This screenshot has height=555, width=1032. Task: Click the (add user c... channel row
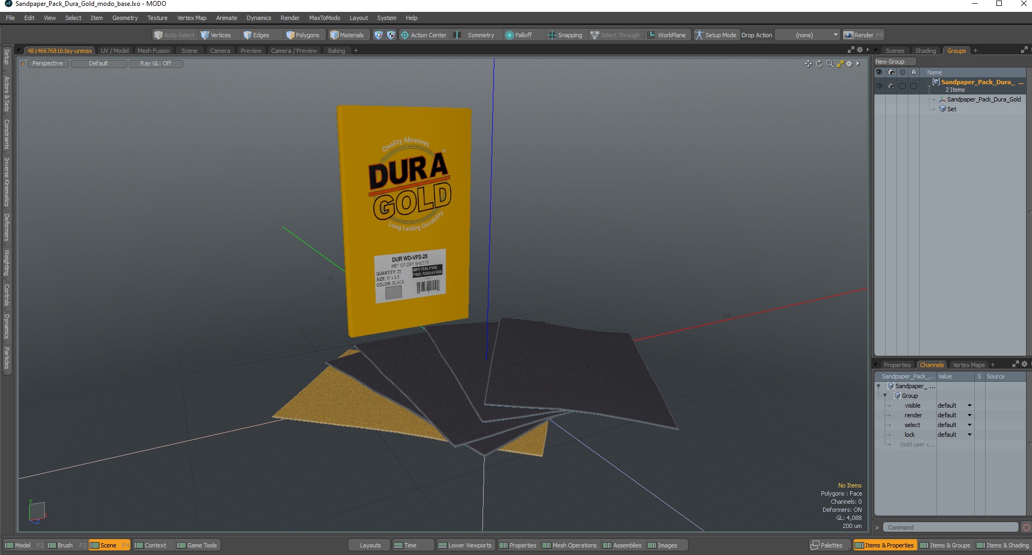917,444
